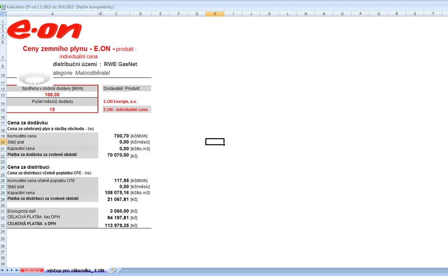
Task: Click 'Komoditní cena včetně poplatku OTE' cell
Action: [52, 181]
